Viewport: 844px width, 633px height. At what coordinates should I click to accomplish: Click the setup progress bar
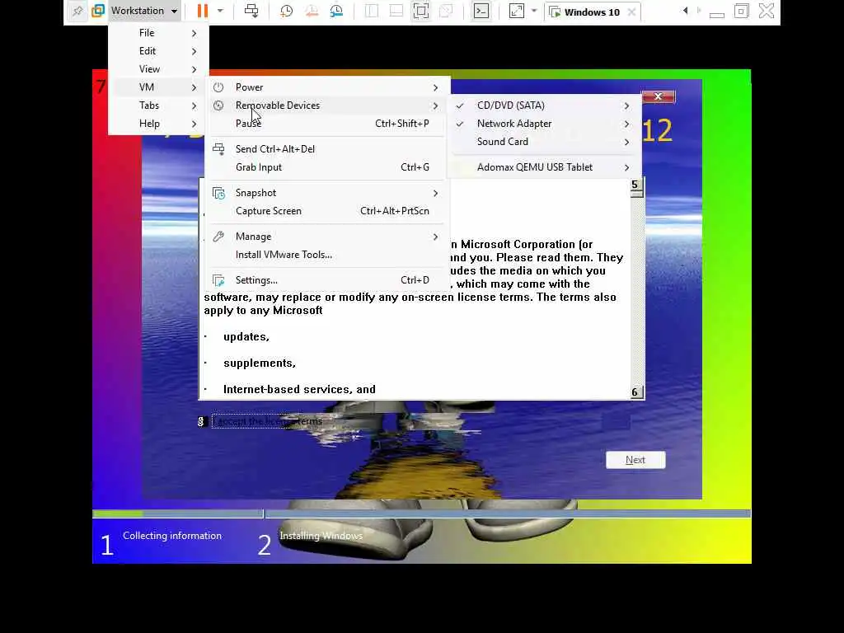point(421,514)
